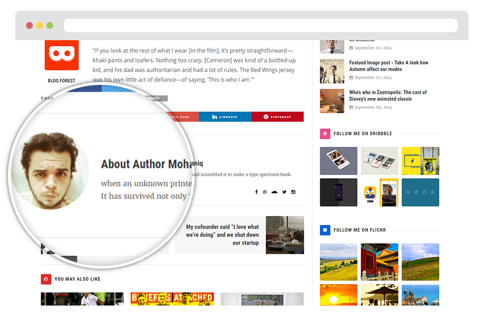486x318 pixels.
Task: Open the author's SoundCloud icon
Action: point(274,192)
